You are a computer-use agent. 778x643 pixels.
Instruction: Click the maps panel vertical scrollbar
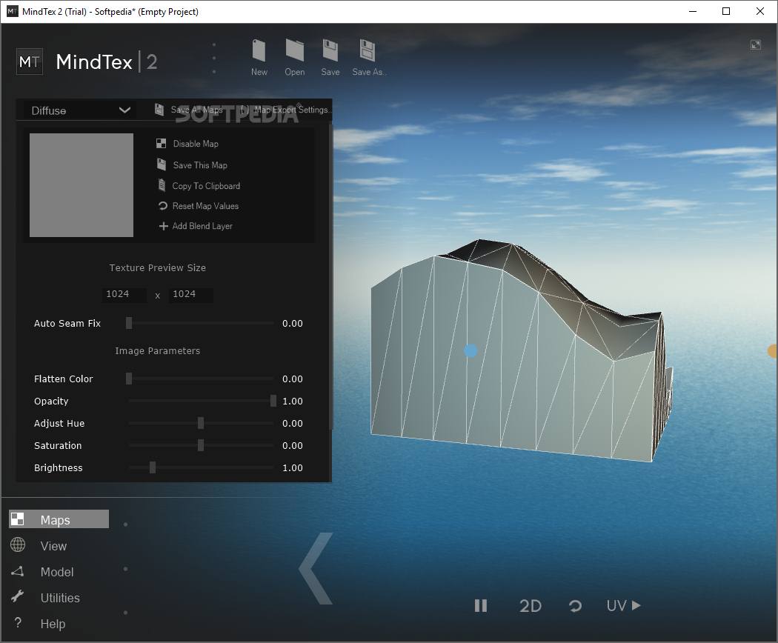pyautogui.click(x=330, y=278)
